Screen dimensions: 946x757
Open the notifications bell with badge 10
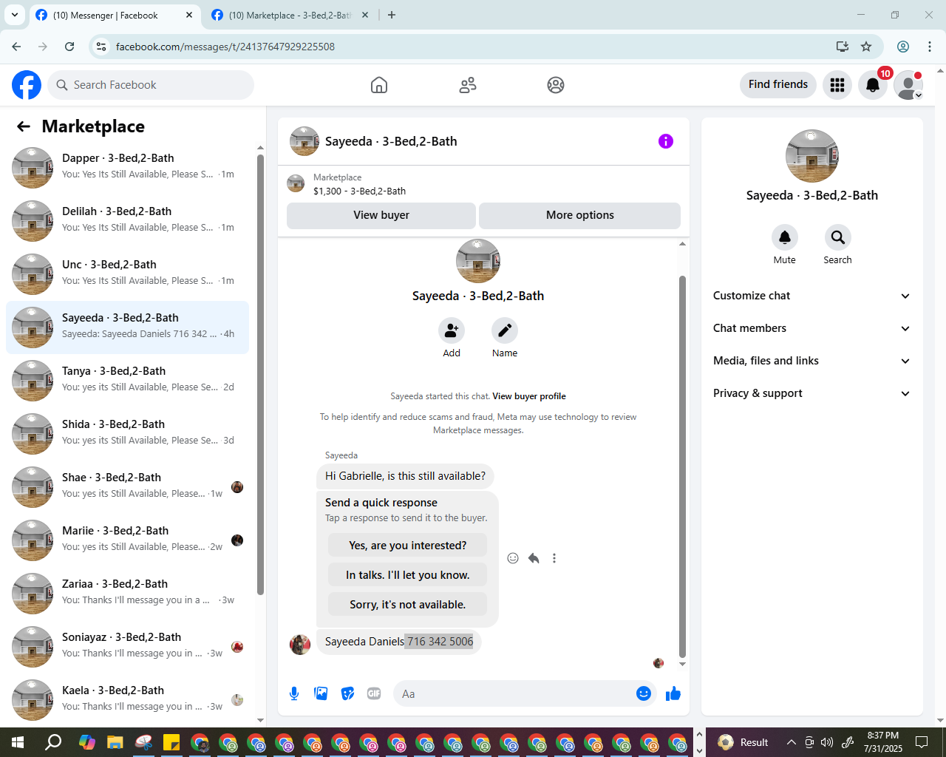tap(873, 85)
